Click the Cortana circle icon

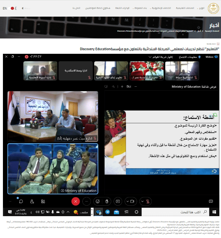coord(136,212)
